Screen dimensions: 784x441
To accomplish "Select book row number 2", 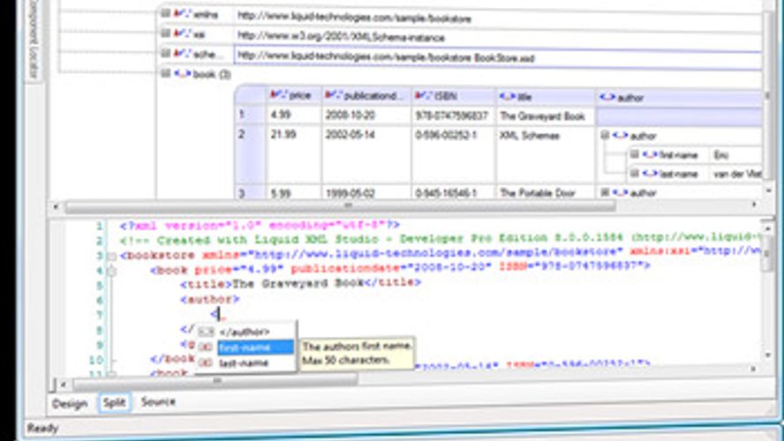I will pos(250,154).
